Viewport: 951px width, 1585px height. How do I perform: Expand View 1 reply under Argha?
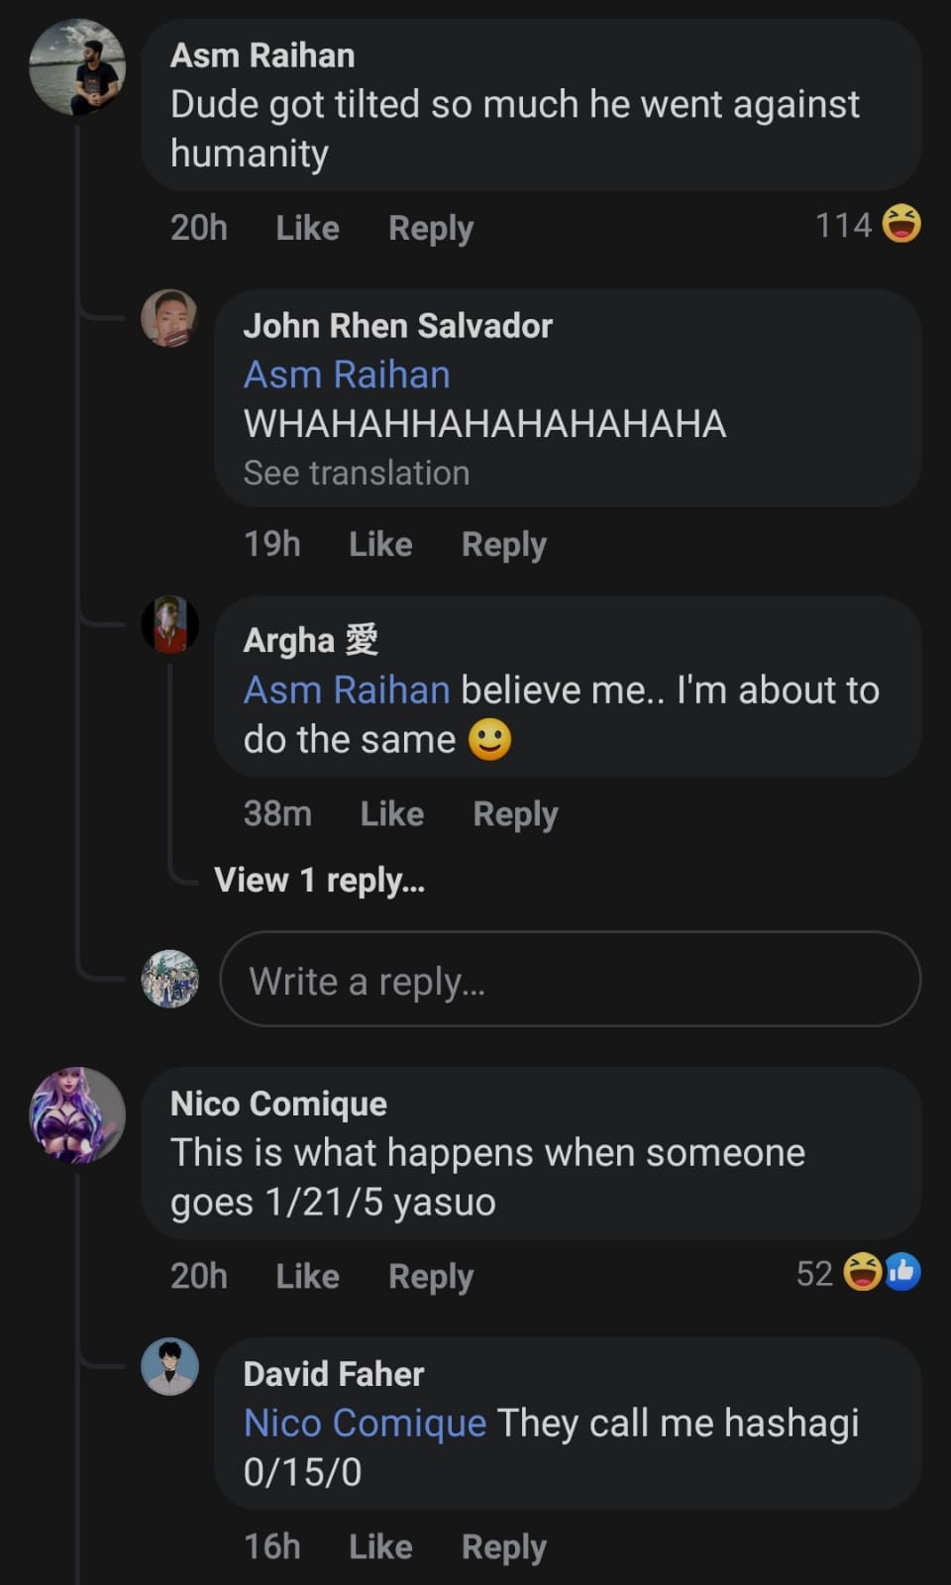[x=319, y=880]
